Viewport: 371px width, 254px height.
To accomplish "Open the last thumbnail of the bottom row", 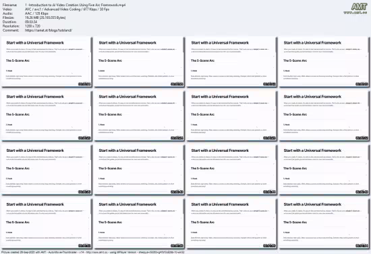I will click(x=324, y=223).
